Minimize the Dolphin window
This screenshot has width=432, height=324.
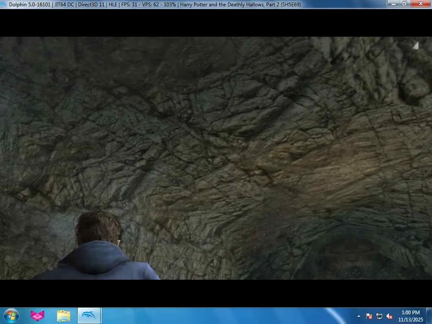[x=394, y=4]
